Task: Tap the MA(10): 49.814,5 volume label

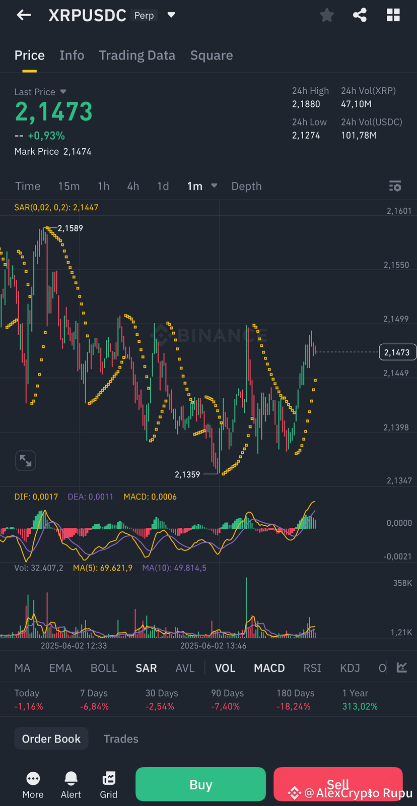Action: [x=174, y=568]
